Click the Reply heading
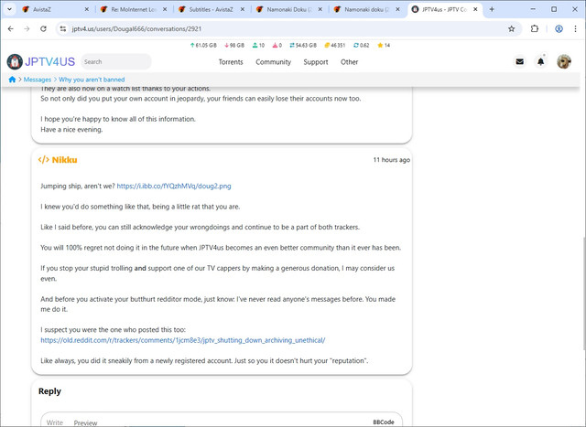 click(49, 391)
